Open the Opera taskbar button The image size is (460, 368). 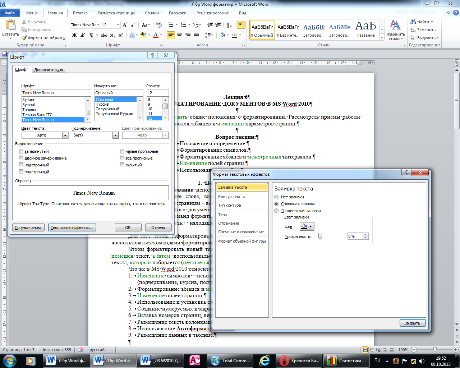299,360
